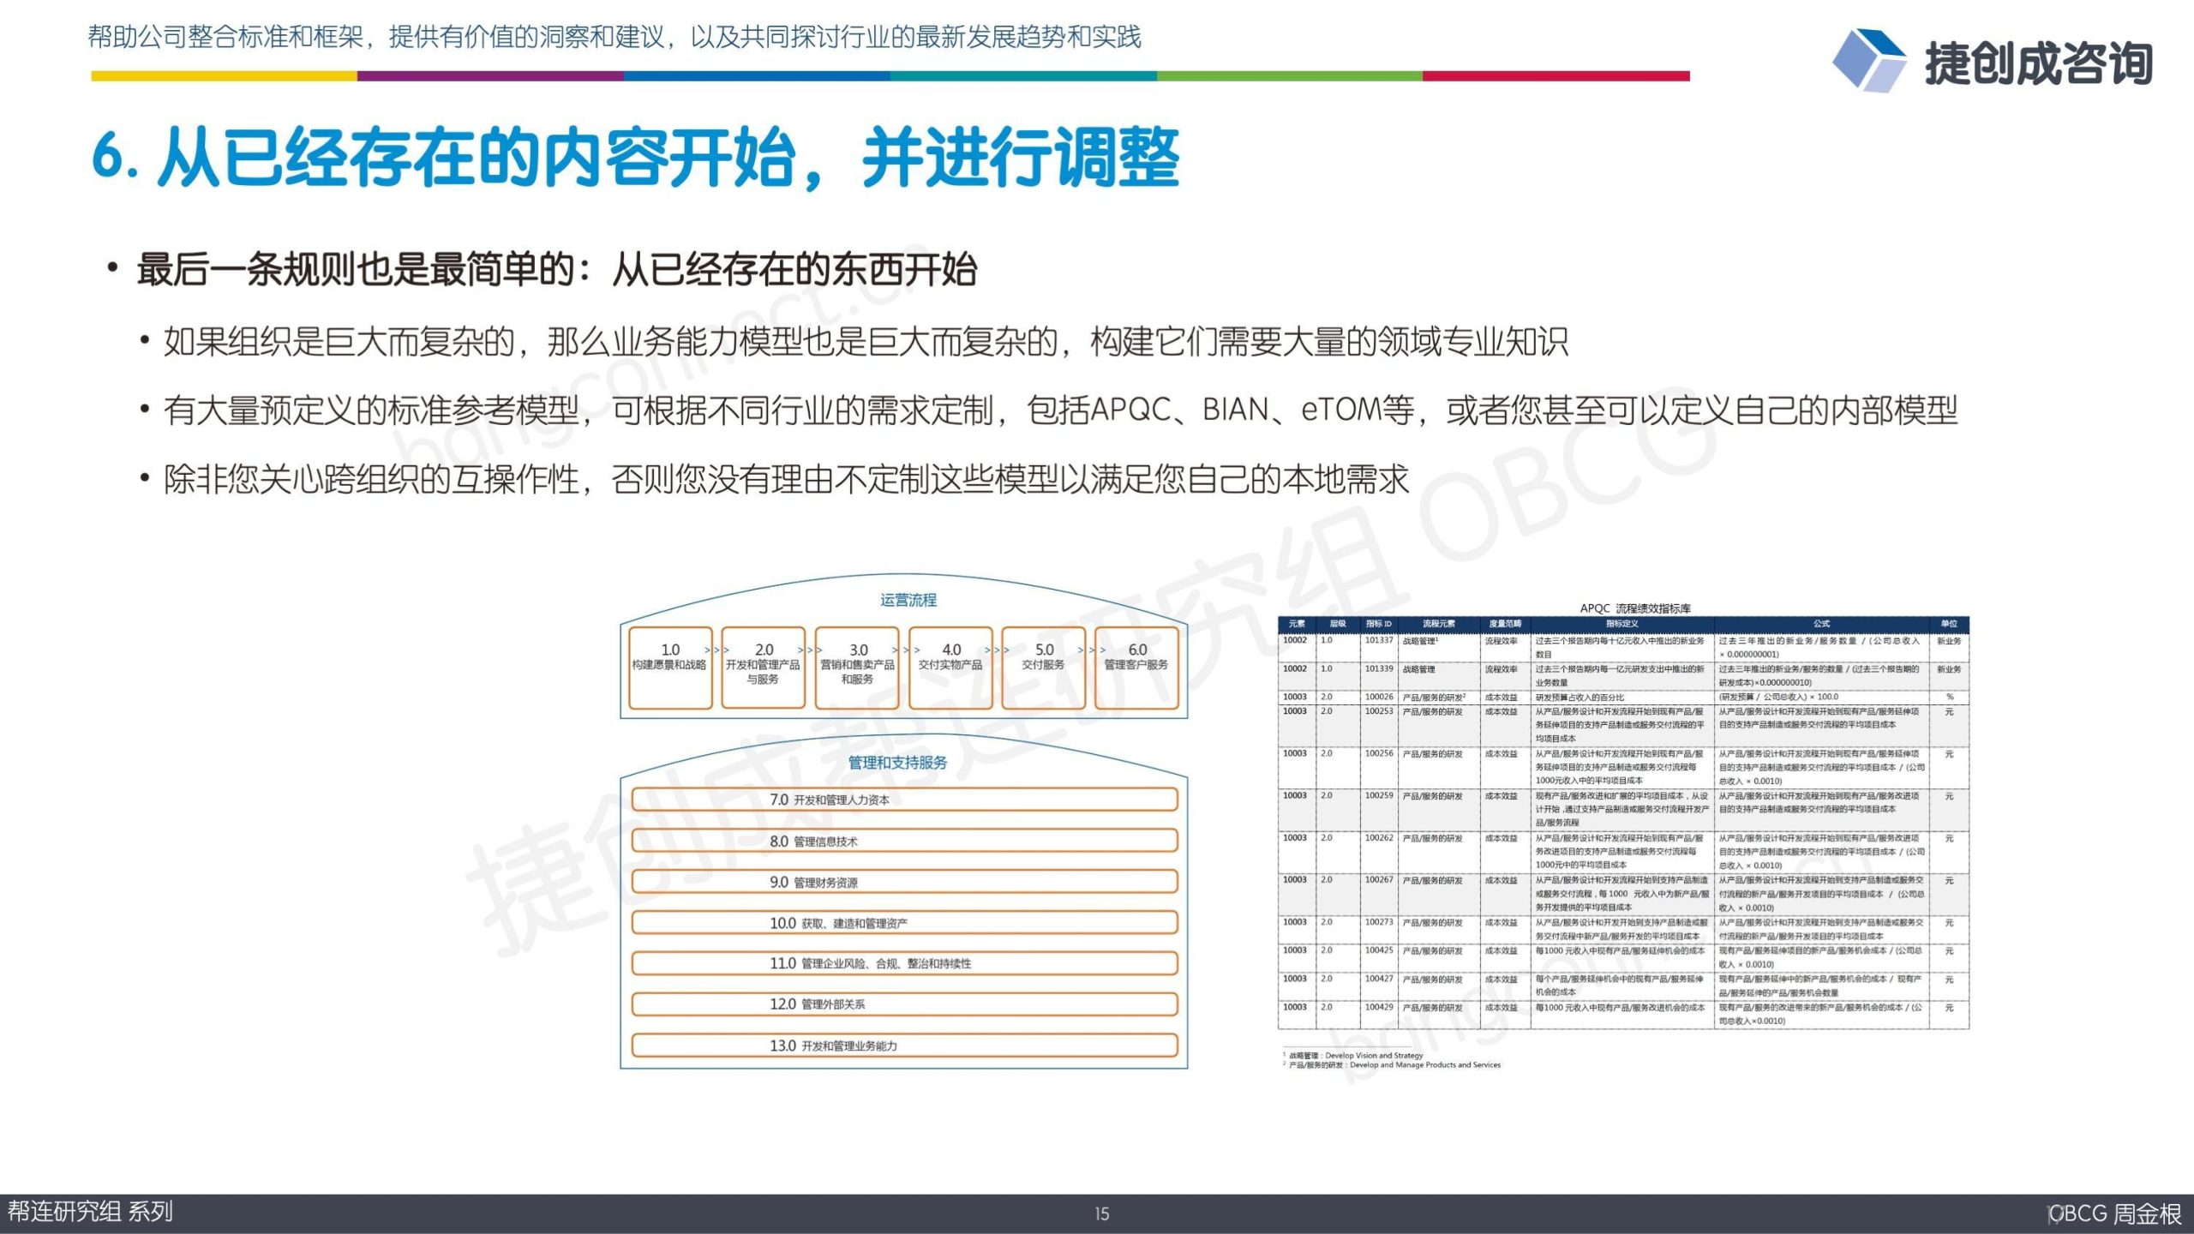
Task: Click the 11.0 管理企业风险、合规 bar
Action: pyautogui.click(x=904, y=963)
